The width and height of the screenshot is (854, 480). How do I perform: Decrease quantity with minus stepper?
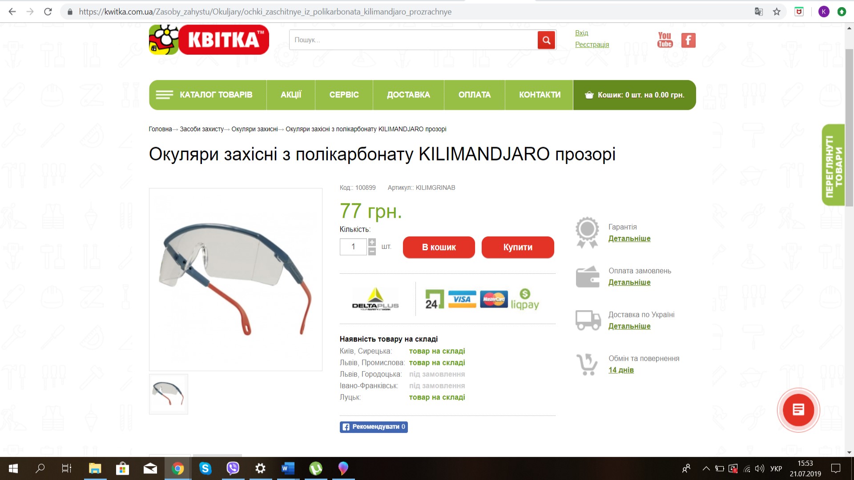pyautogui.click(x=372, y=251)
